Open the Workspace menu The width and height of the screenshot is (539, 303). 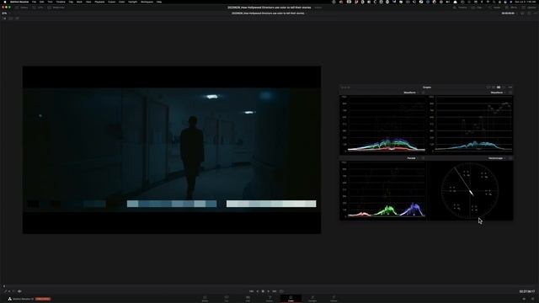(x=147, y=2)
